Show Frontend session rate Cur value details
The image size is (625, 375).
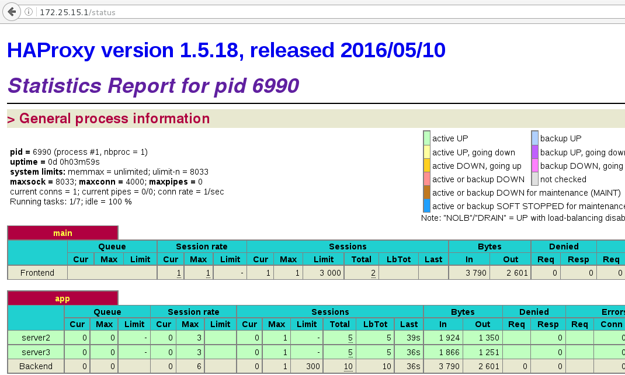[179, 273]
